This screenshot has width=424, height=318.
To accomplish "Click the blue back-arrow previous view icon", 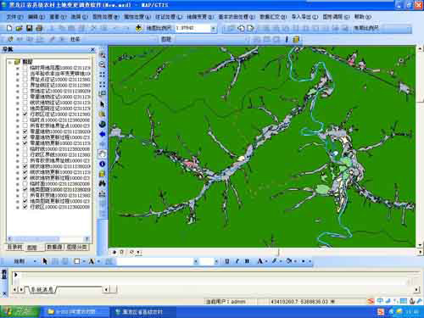I will [103, 134].
